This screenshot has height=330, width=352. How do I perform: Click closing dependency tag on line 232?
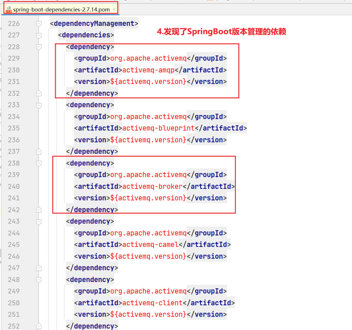pyautogui.click(x=92, y=93)
